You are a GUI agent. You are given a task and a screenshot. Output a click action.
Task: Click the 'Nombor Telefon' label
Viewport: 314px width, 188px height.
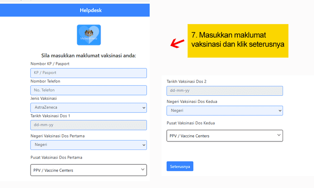[x=45, y=81]
